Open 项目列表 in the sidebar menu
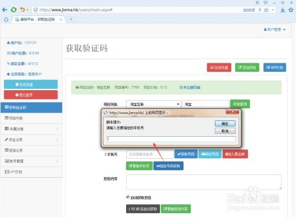The width and height of the screenshot is (296, 218). [31, 118]
